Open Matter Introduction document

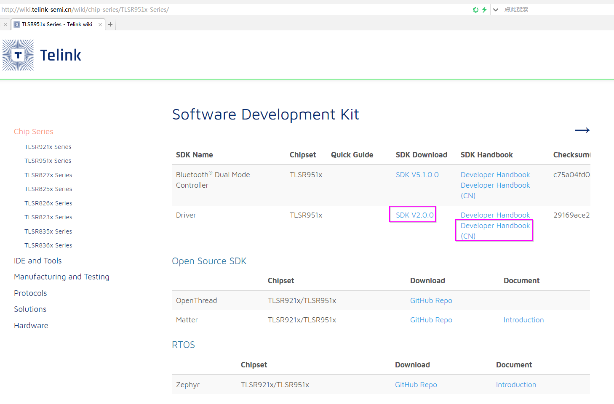pos(524,320)
